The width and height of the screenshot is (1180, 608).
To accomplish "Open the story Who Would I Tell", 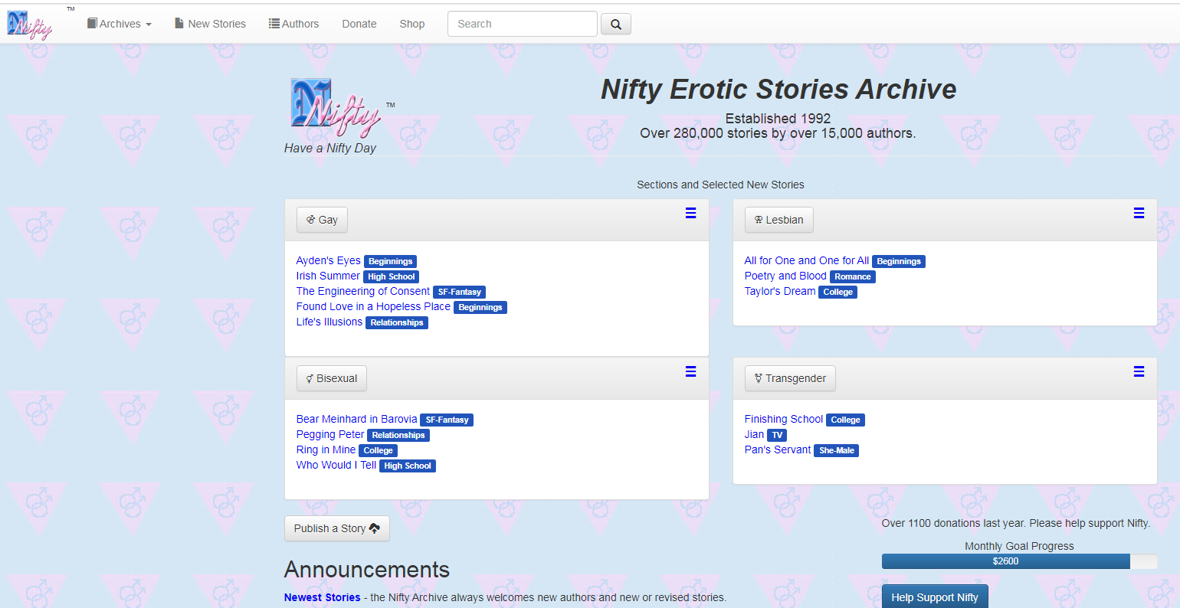I will (336, 465).
